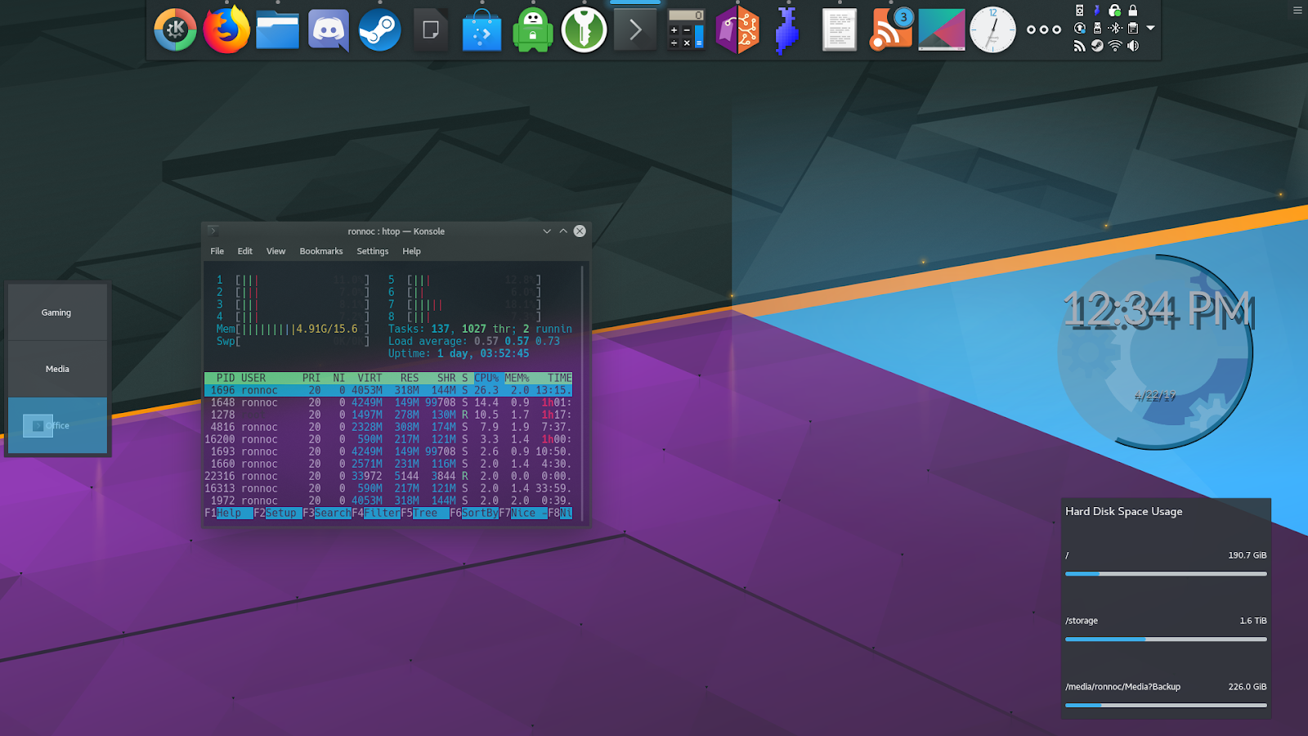Image resolution: width=1308 pixels, height=736 pixels.
Task: Toggle Bluetooth from the system tray
Action: click(x=1115, y=28)
